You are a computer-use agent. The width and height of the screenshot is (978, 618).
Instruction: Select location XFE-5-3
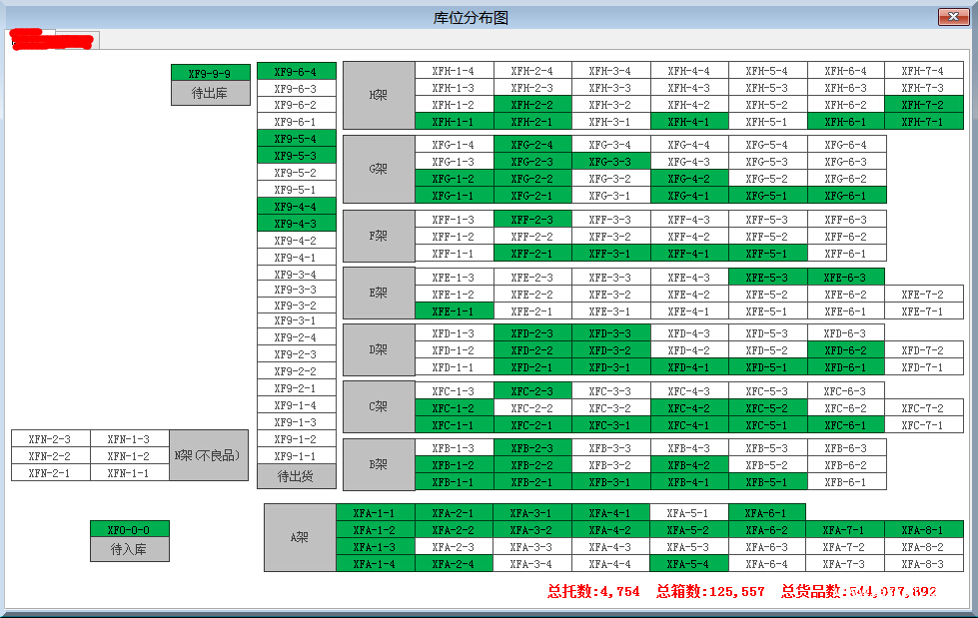pos(768,277)
